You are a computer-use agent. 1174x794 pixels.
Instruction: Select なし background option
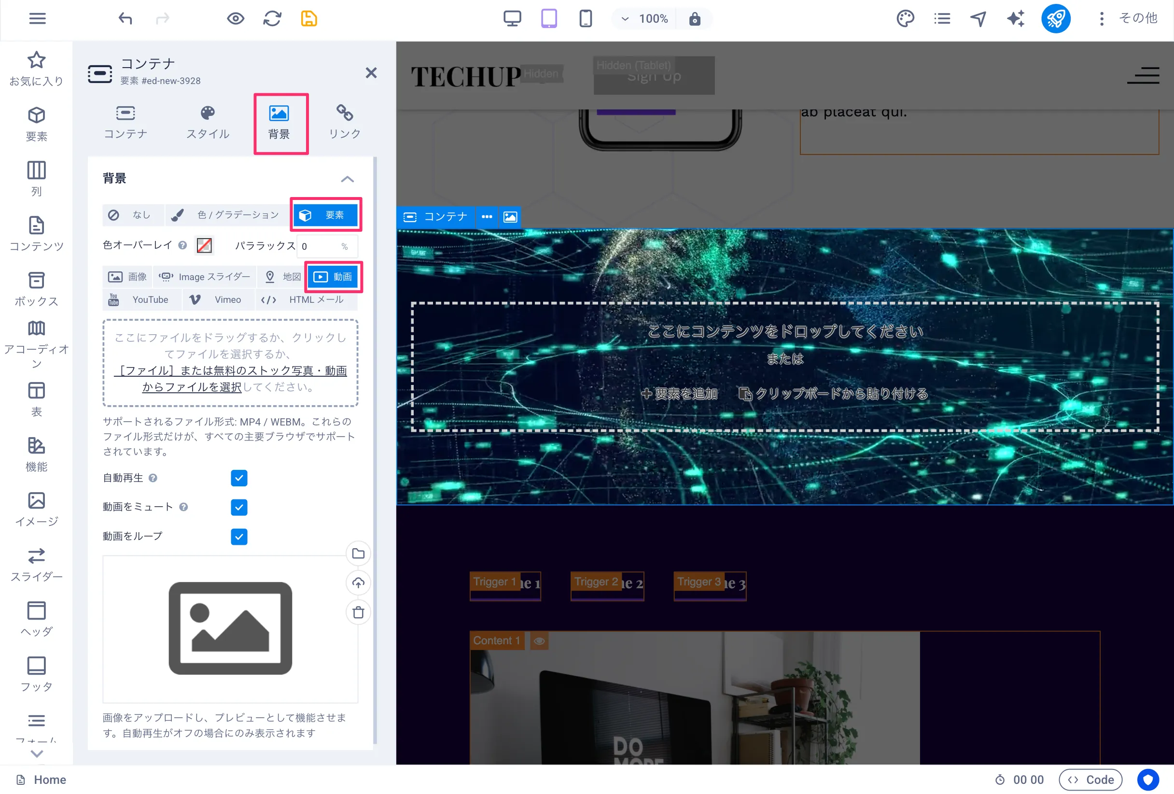click(133, 215)
